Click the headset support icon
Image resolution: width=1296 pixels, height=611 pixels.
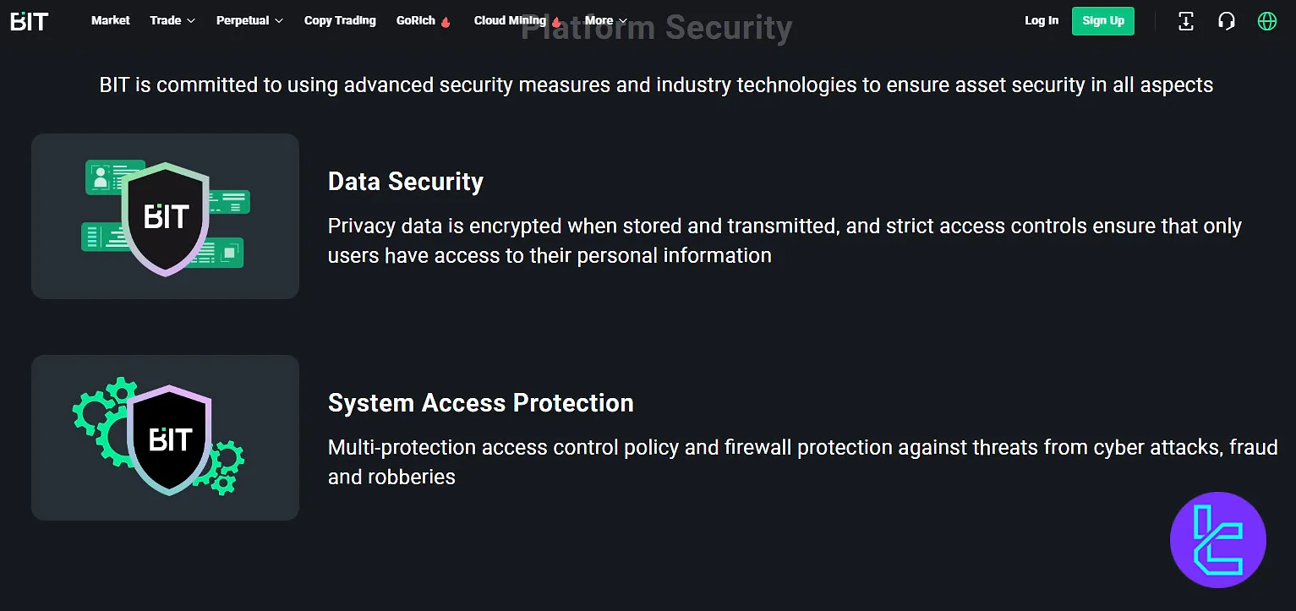coord(1226,21)
